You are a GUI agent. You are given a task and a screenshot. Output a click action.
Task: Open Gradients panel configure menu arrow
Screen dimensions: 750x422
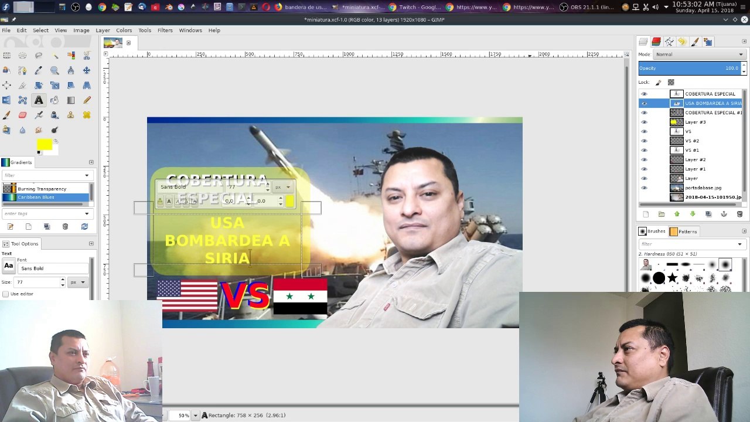tap(91, 162)
